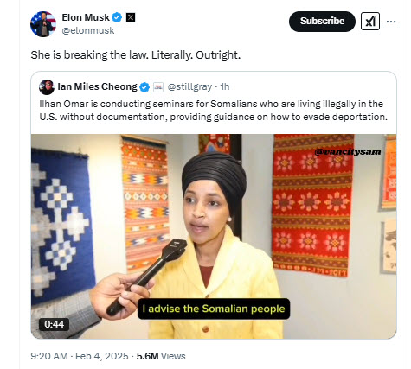
Task: Play the embedded video thumbnail
Action: coord(214,237)
